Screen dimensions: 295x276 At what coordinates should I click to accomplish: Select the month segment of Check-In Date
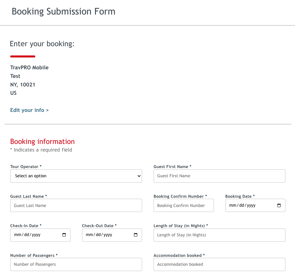point(17,235)
